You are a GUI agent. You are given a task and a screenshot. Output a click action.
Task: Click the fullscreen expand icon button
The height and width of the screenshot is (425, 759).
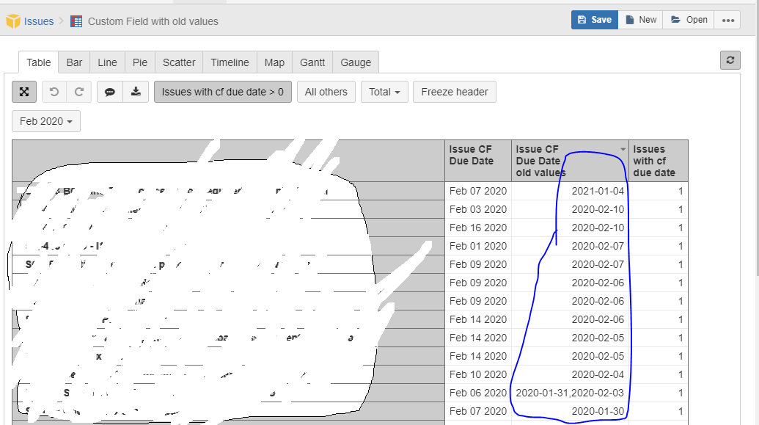[24, 92]
